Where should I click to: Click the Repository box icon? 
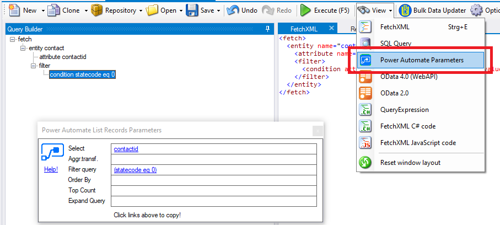96,10
